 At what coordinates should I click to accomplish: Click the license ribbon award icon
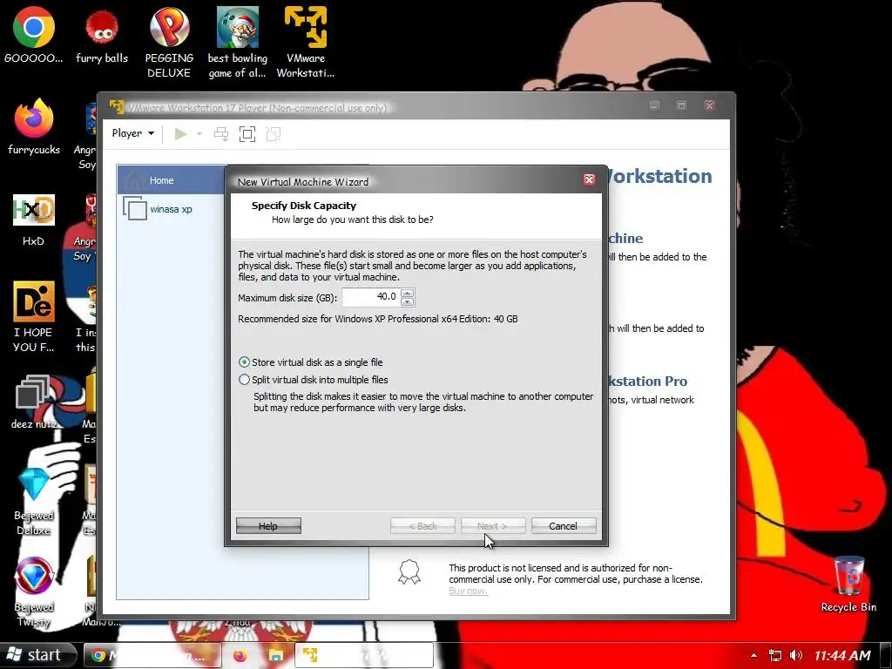[409, 572]
